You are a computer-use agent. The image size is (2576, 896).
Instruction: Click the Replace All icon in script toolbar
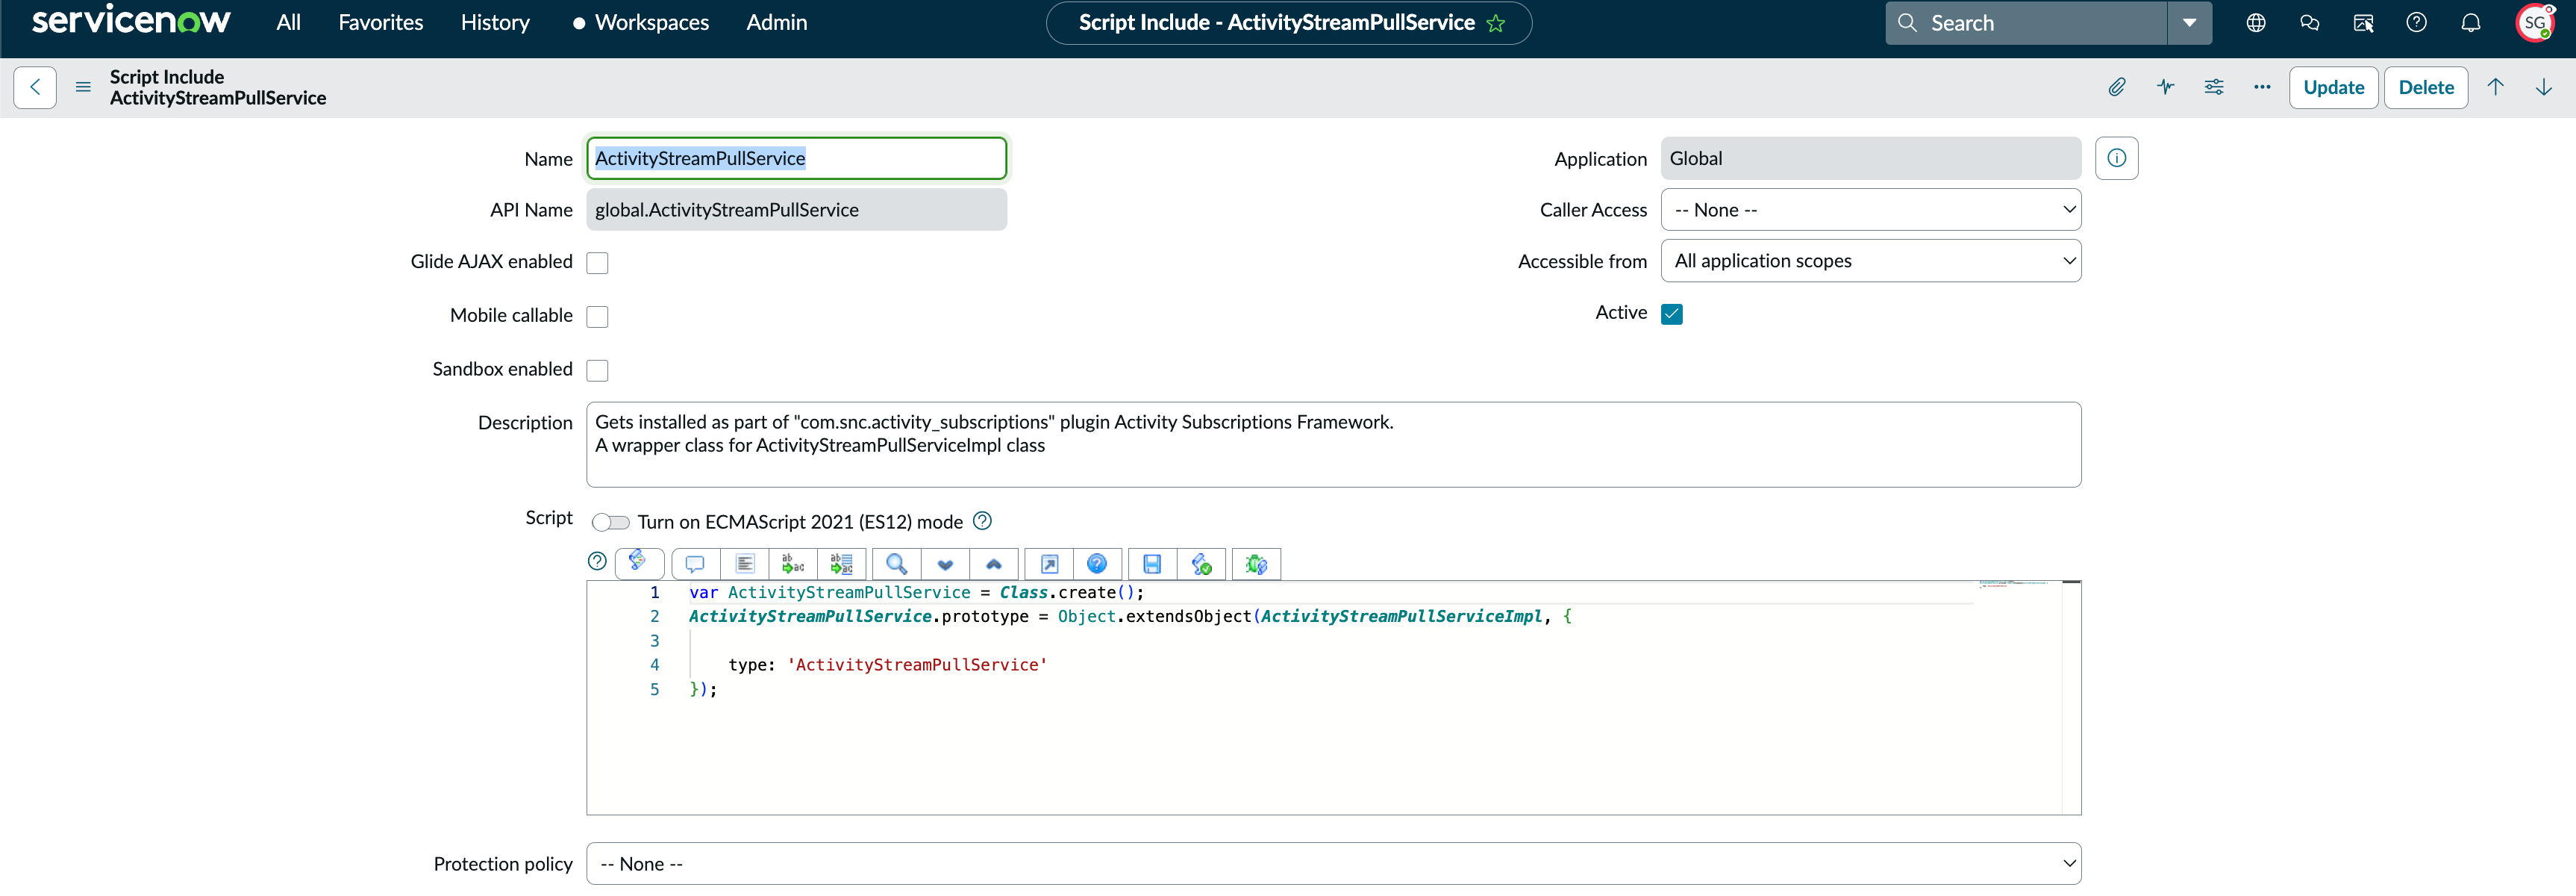click(x=842, y=564)
